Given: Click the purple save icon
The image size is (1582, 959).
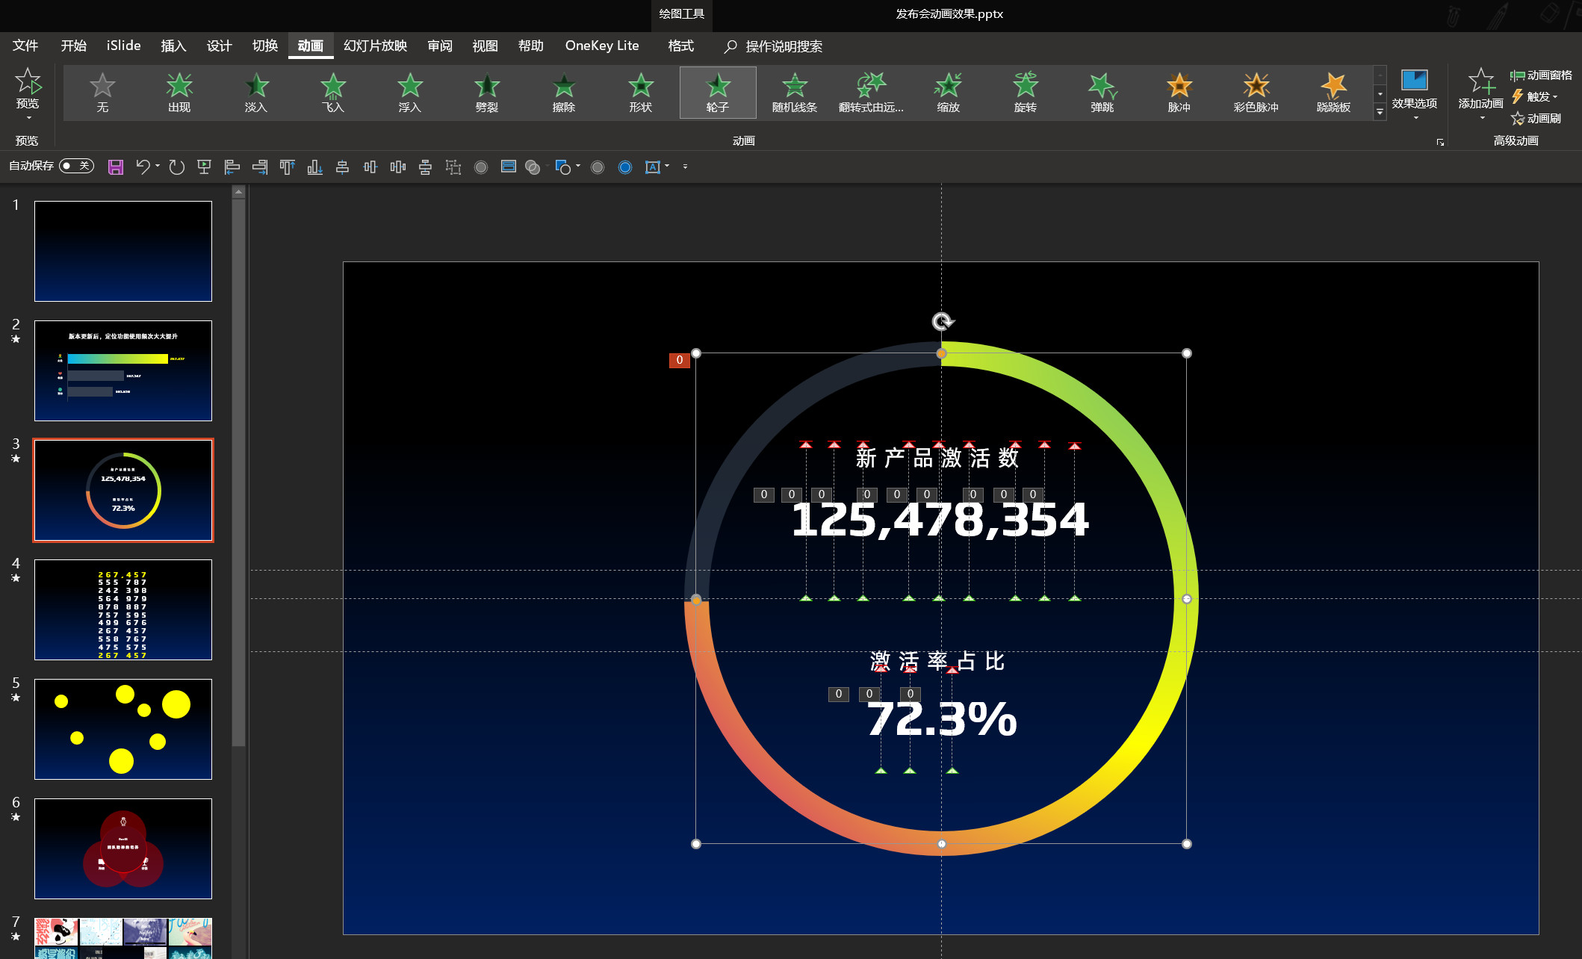Looking at the screenshot, I should tap(116, 167).
